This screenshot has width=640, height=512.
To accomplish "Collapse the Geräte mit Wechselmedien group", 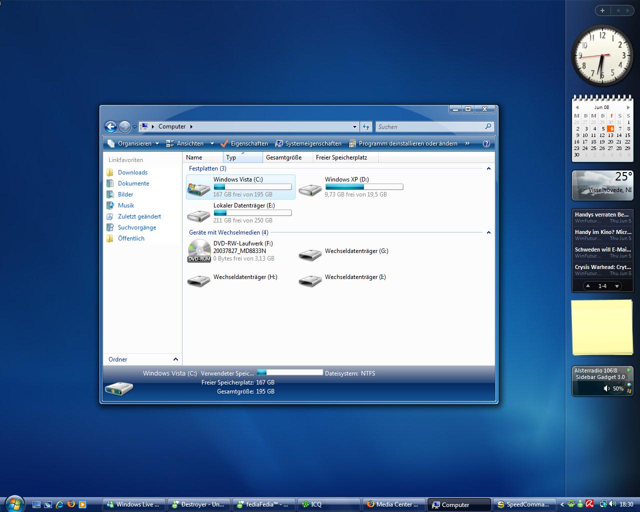I will [488, 232].
